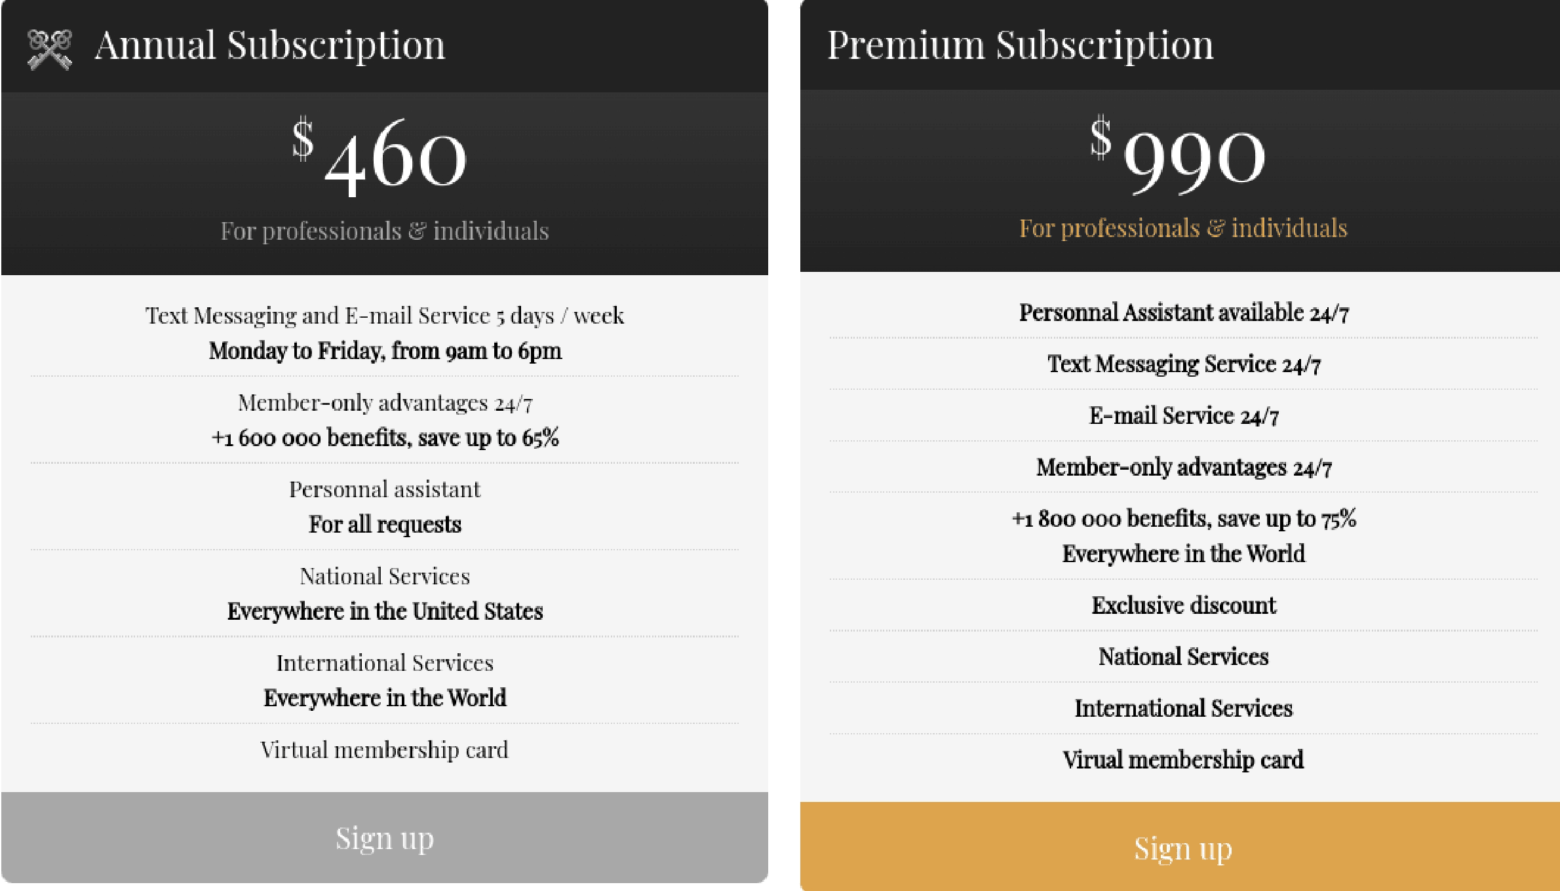
Task: Click the crossed keys icon
Action: pos(50,49)
